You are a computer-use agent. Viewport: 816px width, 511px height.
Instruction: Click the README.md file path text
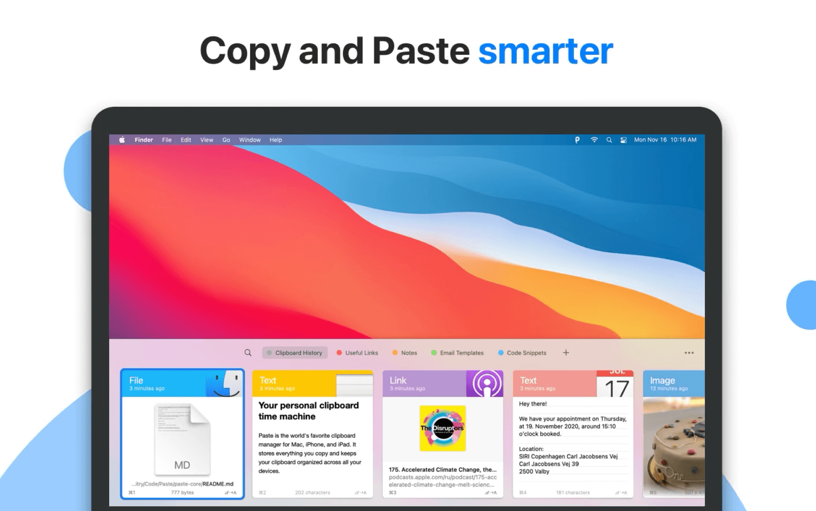182,484
